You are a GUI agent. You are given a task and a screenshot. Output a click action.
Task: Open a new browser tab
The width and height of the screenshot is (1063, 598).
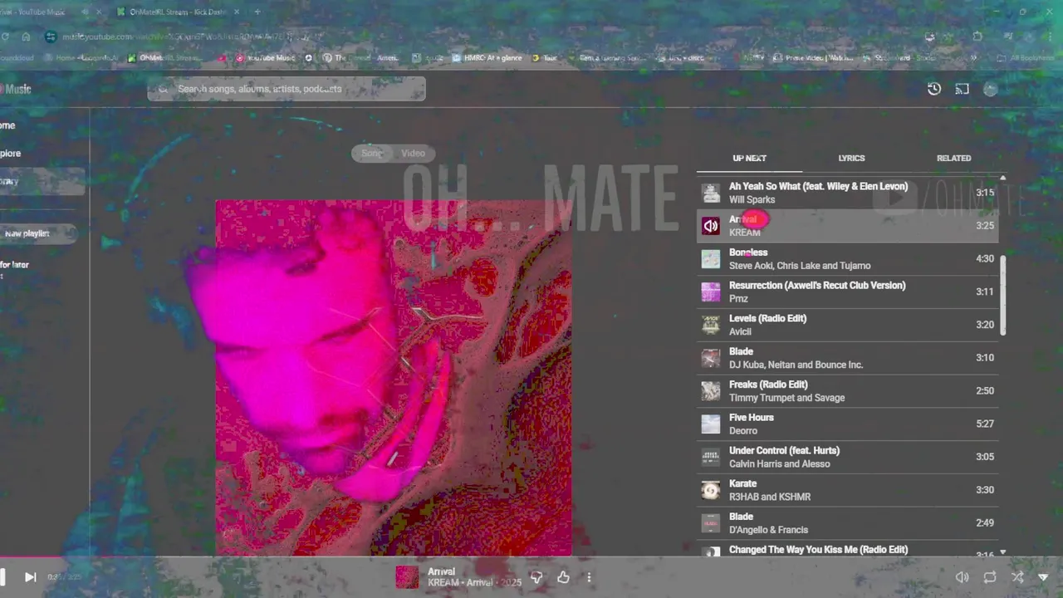point(257,12)
